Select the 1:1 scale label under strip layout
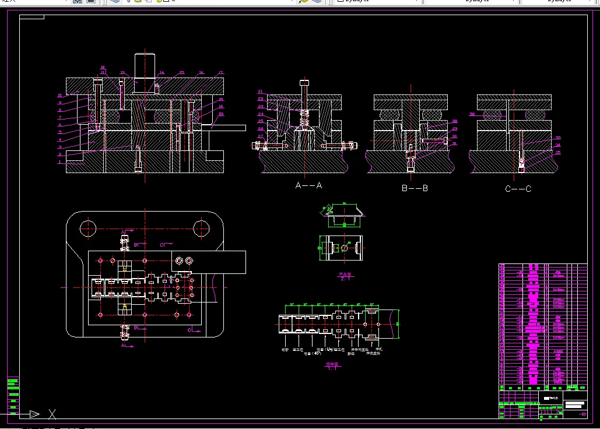 [x=332, y=368]
